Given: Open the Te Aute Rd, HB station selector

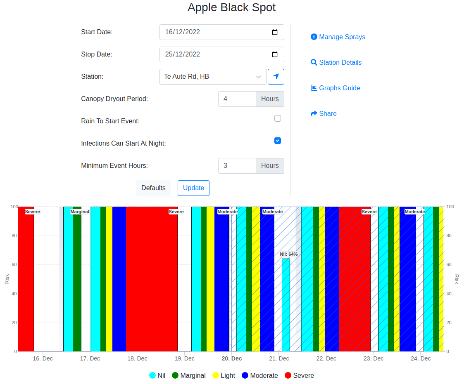Looking at the screenshot, I should point(213,77).
